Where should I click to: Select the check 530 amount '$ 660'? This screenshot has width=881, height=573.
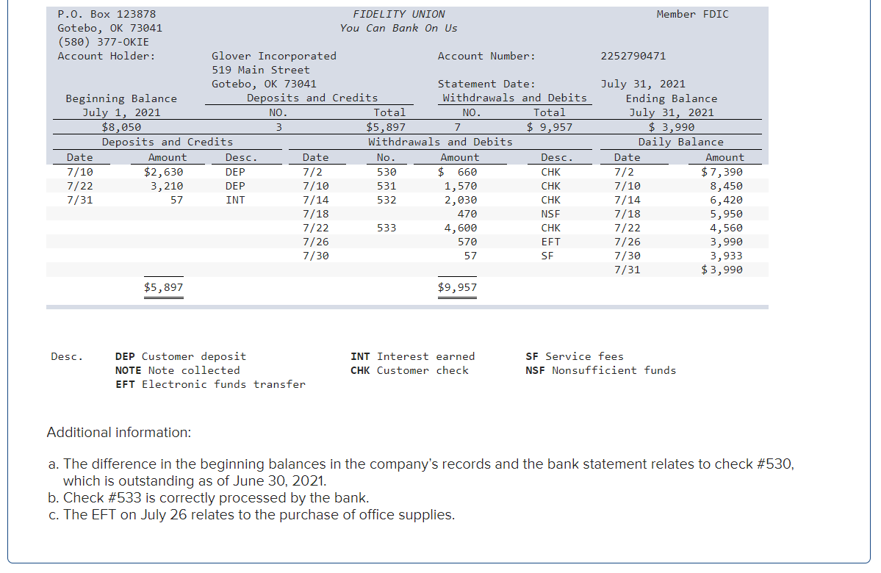point(457,172)
